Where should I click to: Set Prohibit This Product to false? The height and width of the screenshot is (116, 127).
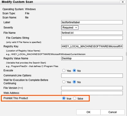(74, 98)
